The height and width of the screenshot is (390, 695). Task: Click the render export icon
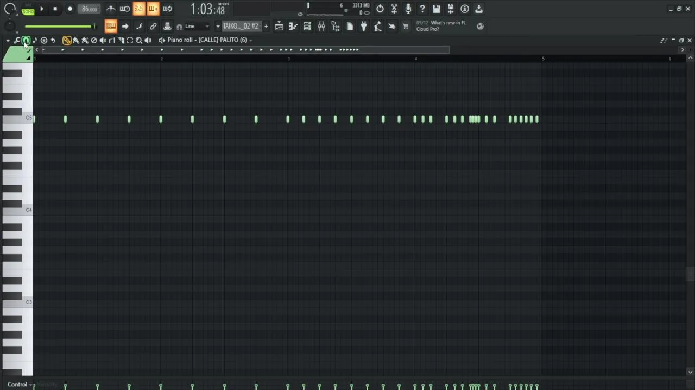point(450,9)
